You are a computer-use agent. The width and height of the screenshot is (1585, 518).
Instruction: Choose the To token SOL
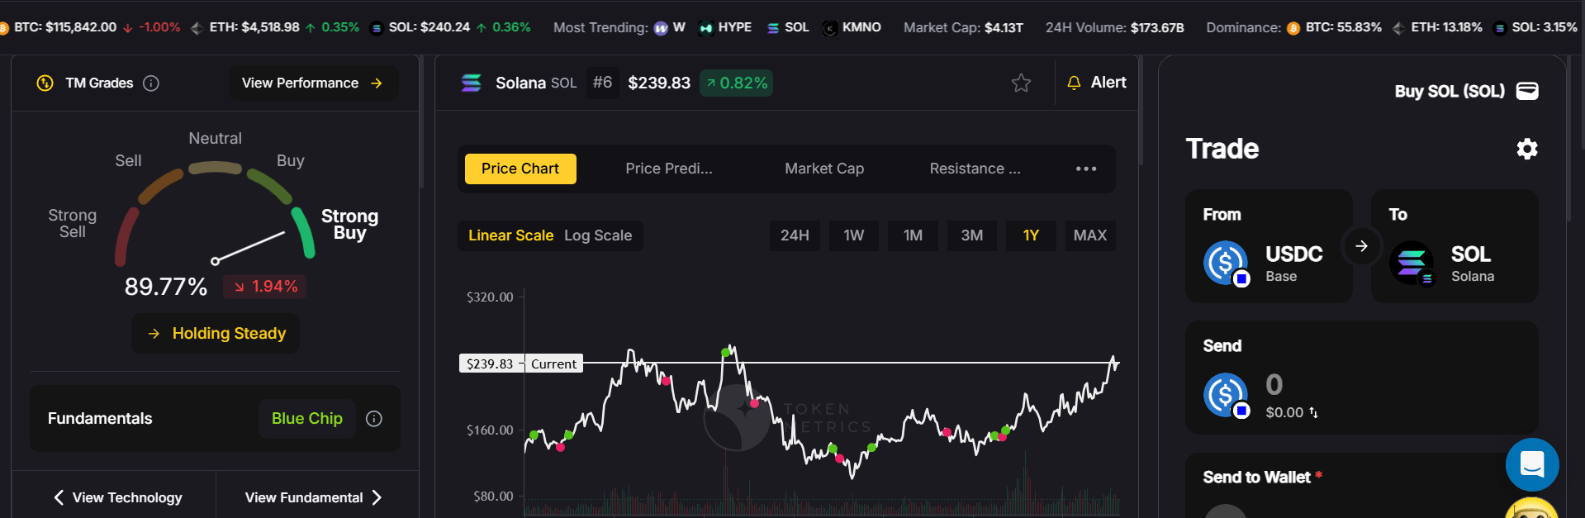[1454, 246]
